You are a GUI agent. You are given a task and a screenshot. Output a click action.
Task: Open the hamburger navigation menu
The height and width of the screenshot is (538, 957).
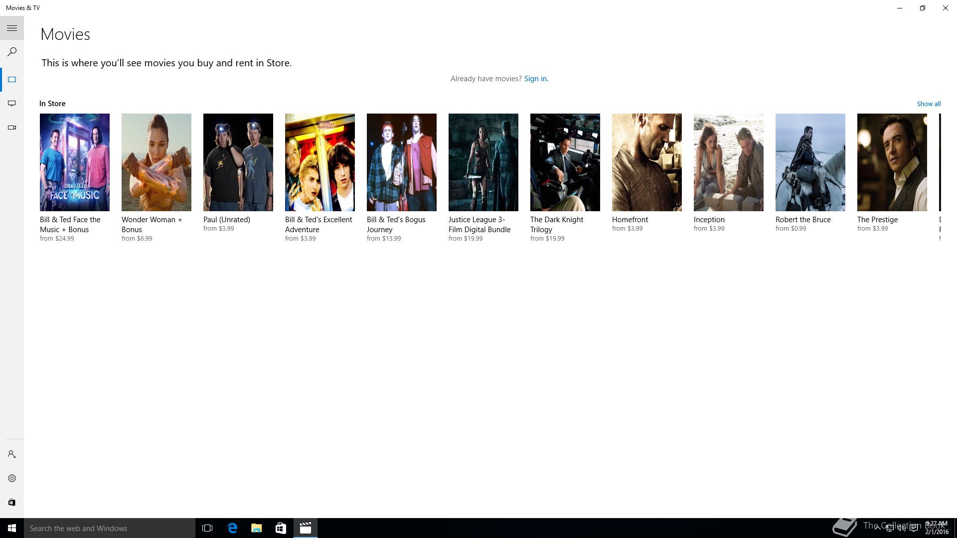point(12,28)
